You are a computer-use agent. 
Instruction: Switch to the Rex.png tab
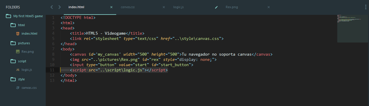click(x=247, y=7)
